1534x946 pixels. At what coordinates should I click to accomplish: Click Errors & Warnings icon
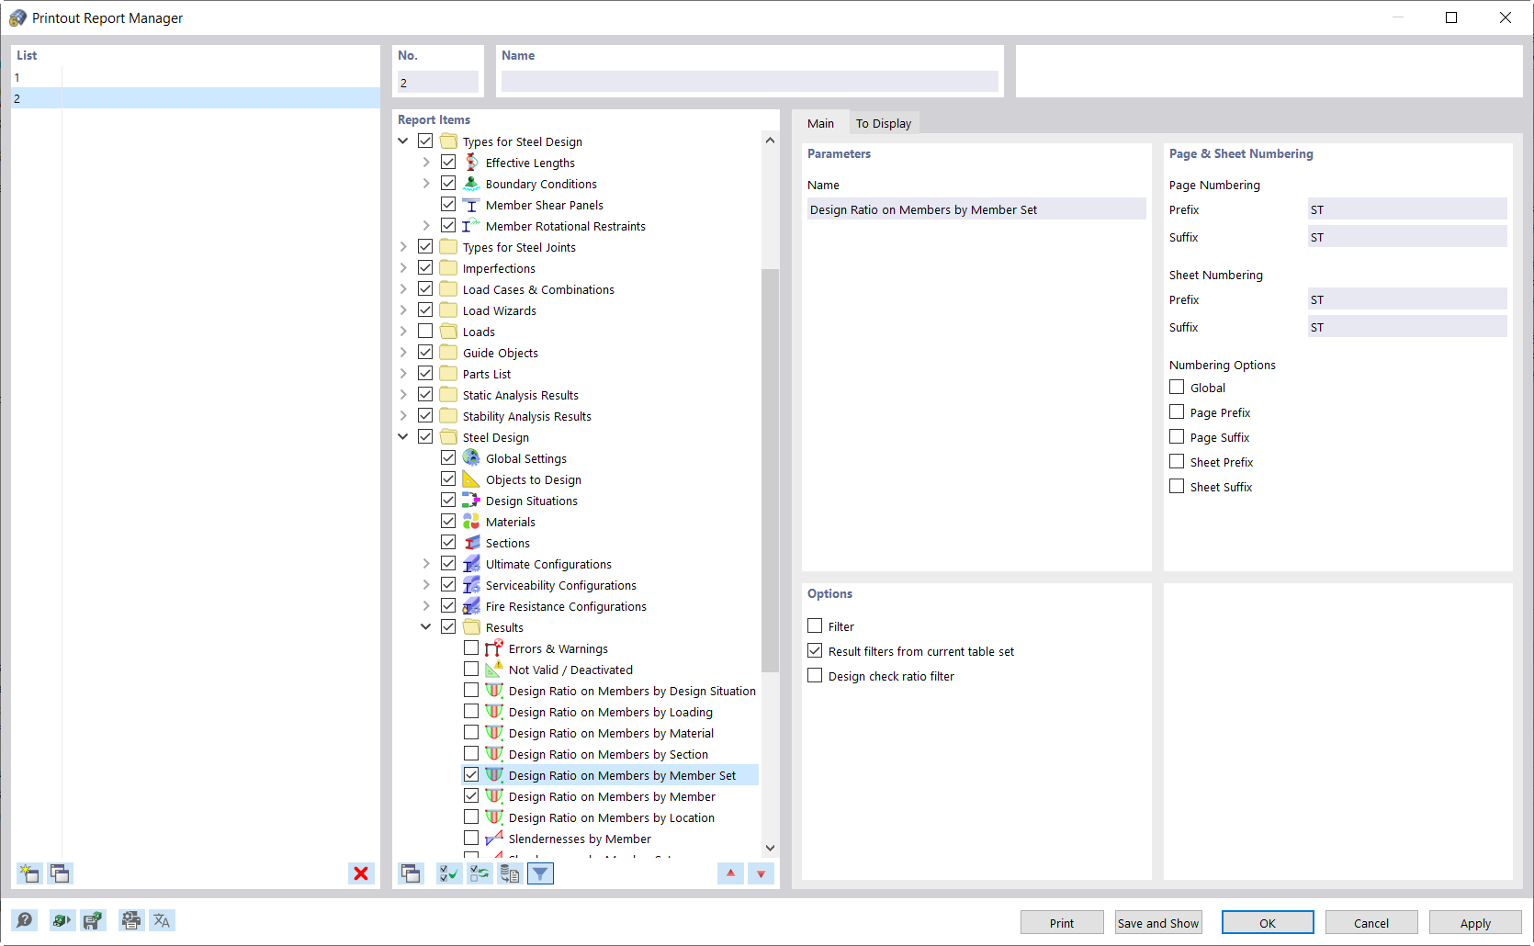coord(494,648)
